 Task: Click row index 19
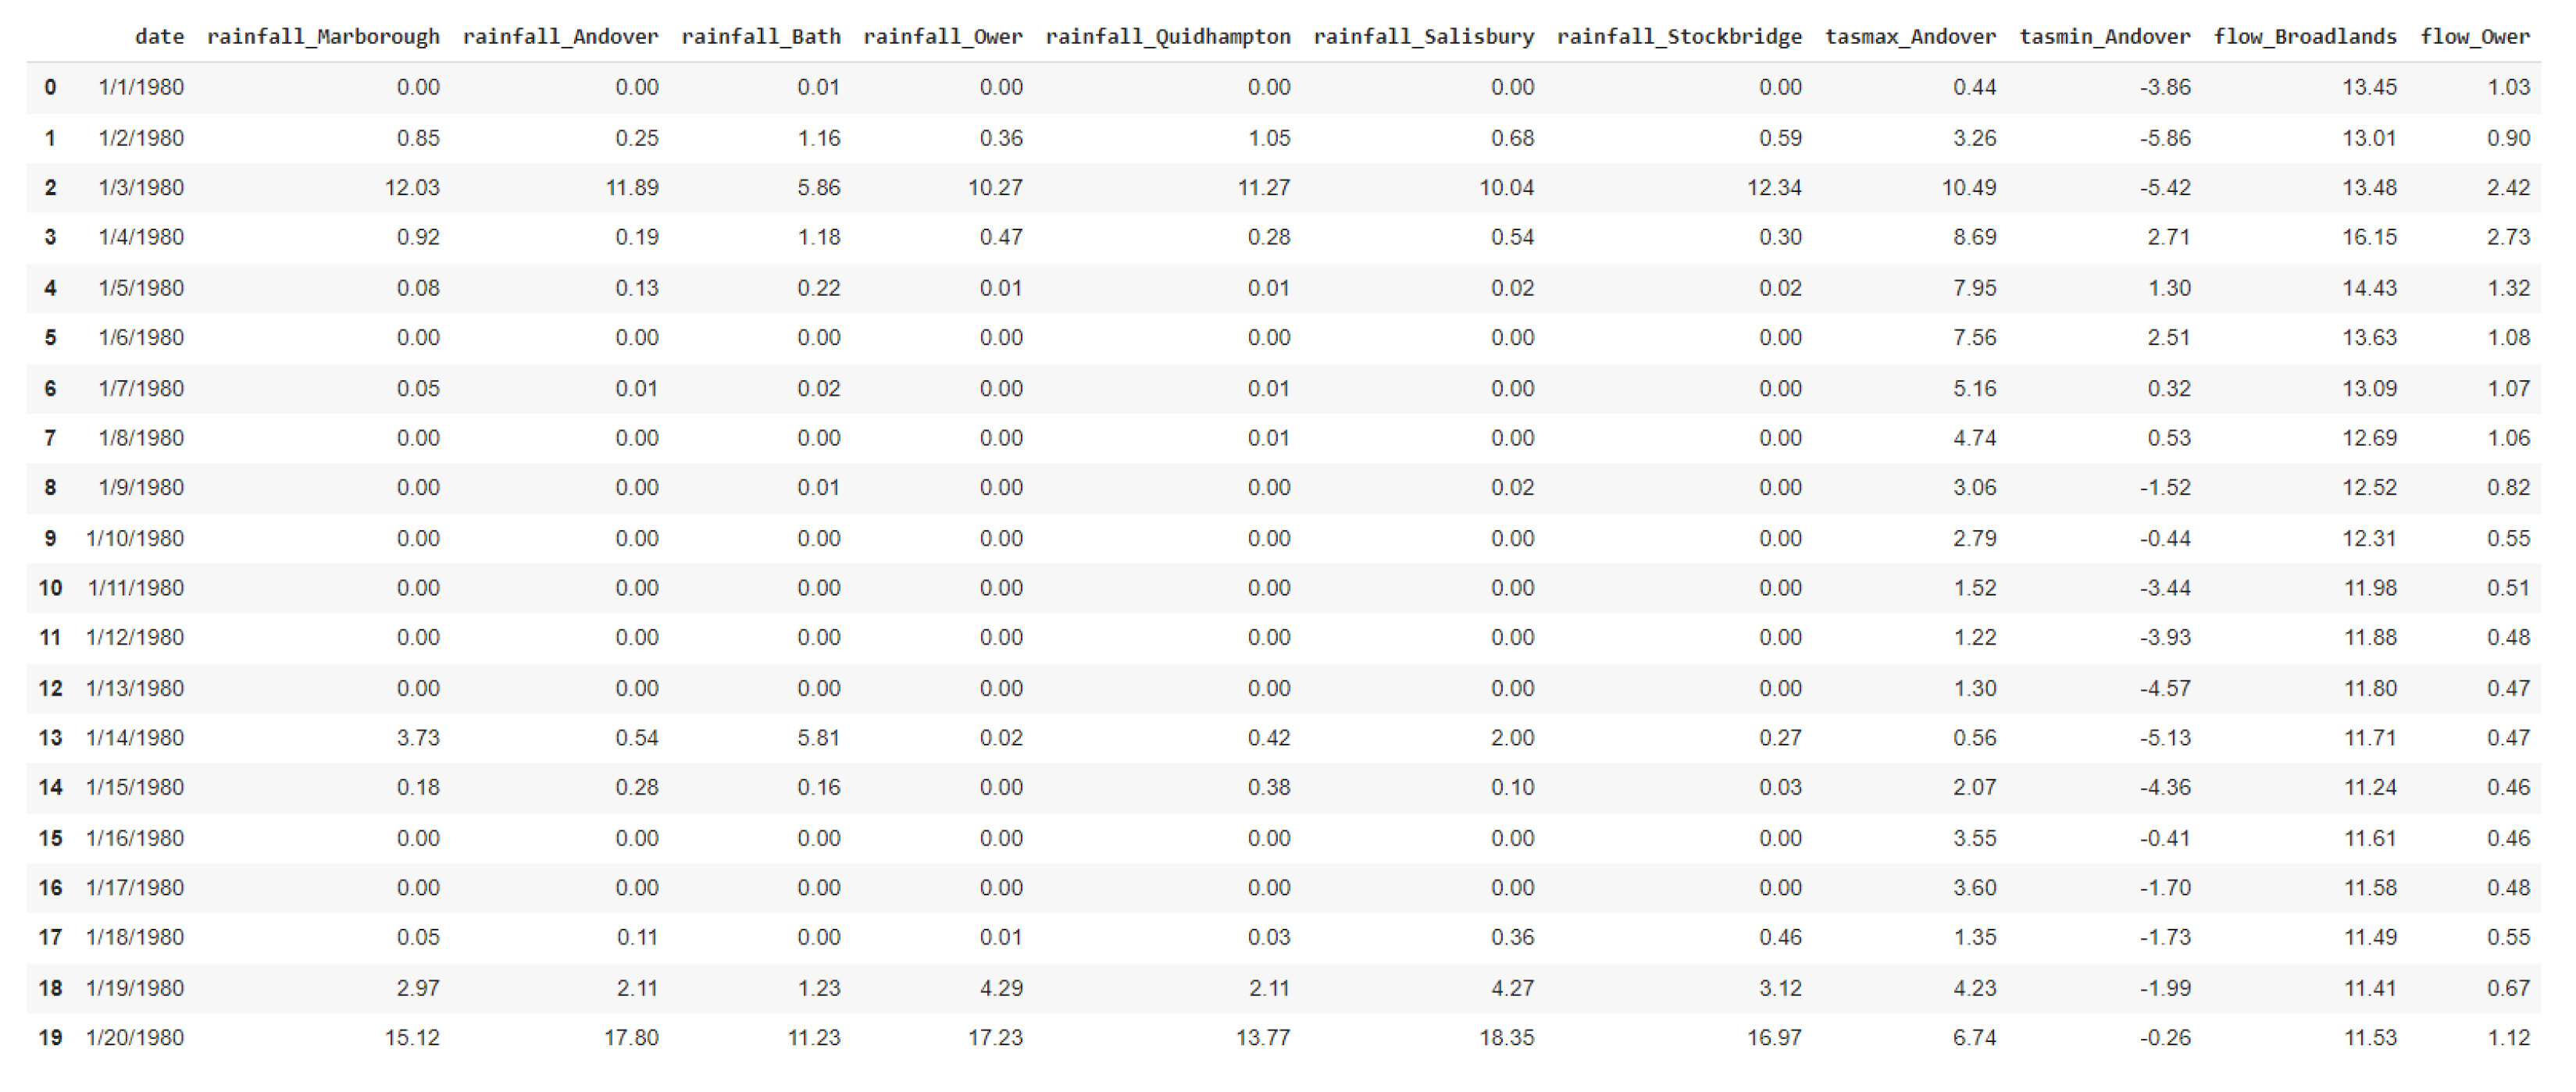(x=50, y=1038)
